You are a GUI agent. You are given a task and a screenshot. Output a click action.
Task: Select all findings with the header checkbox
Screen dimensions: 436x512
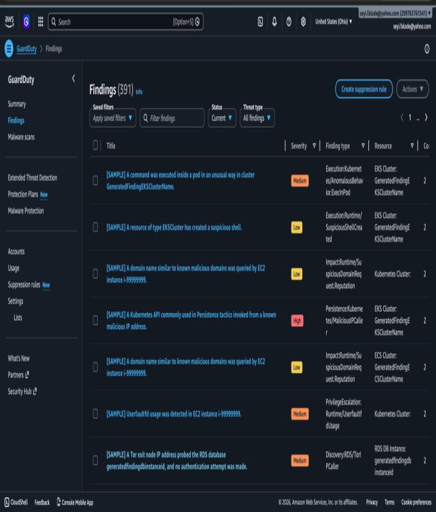point(95,145)
